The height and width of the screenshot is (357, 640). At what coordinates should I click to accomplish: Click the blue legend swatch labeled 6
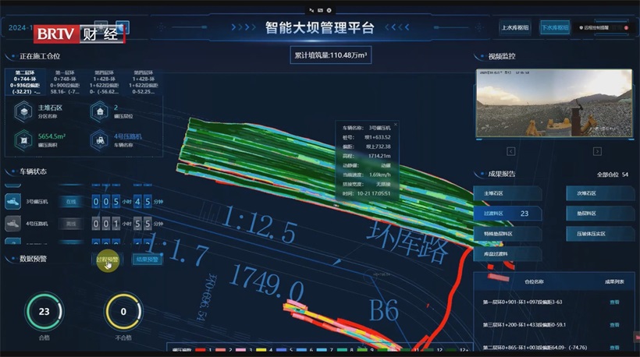click(x=300, y=350)
